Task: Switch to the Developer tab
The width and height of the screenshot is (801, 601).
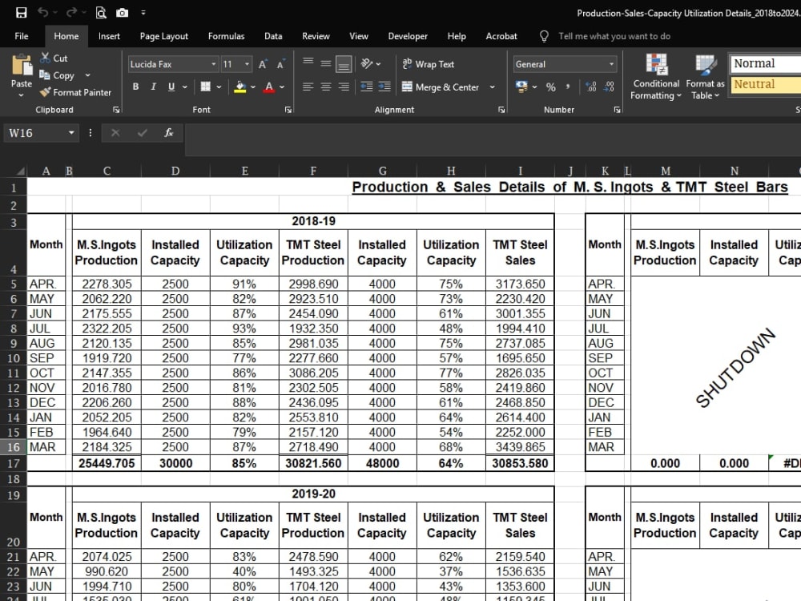Action: [x=408, y=36]
